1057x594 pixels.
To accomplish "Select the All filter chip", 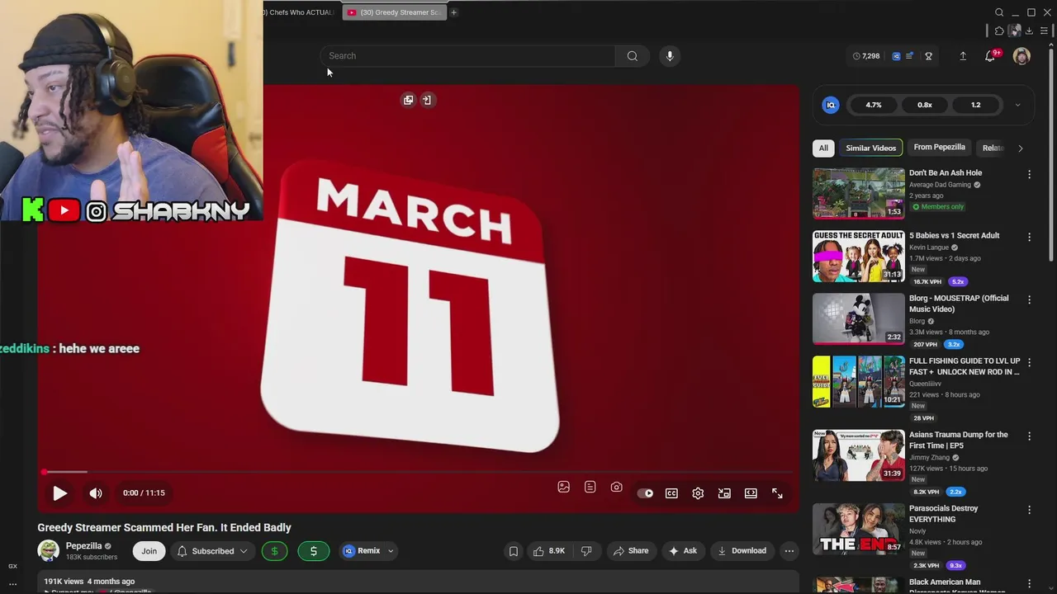I will pos(823,148).
